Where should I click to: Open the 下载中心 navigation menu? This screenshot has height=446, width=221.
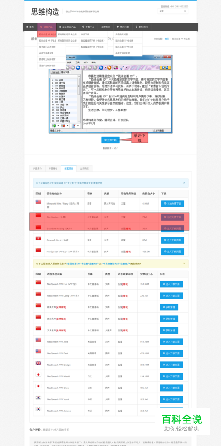point(88,27)
